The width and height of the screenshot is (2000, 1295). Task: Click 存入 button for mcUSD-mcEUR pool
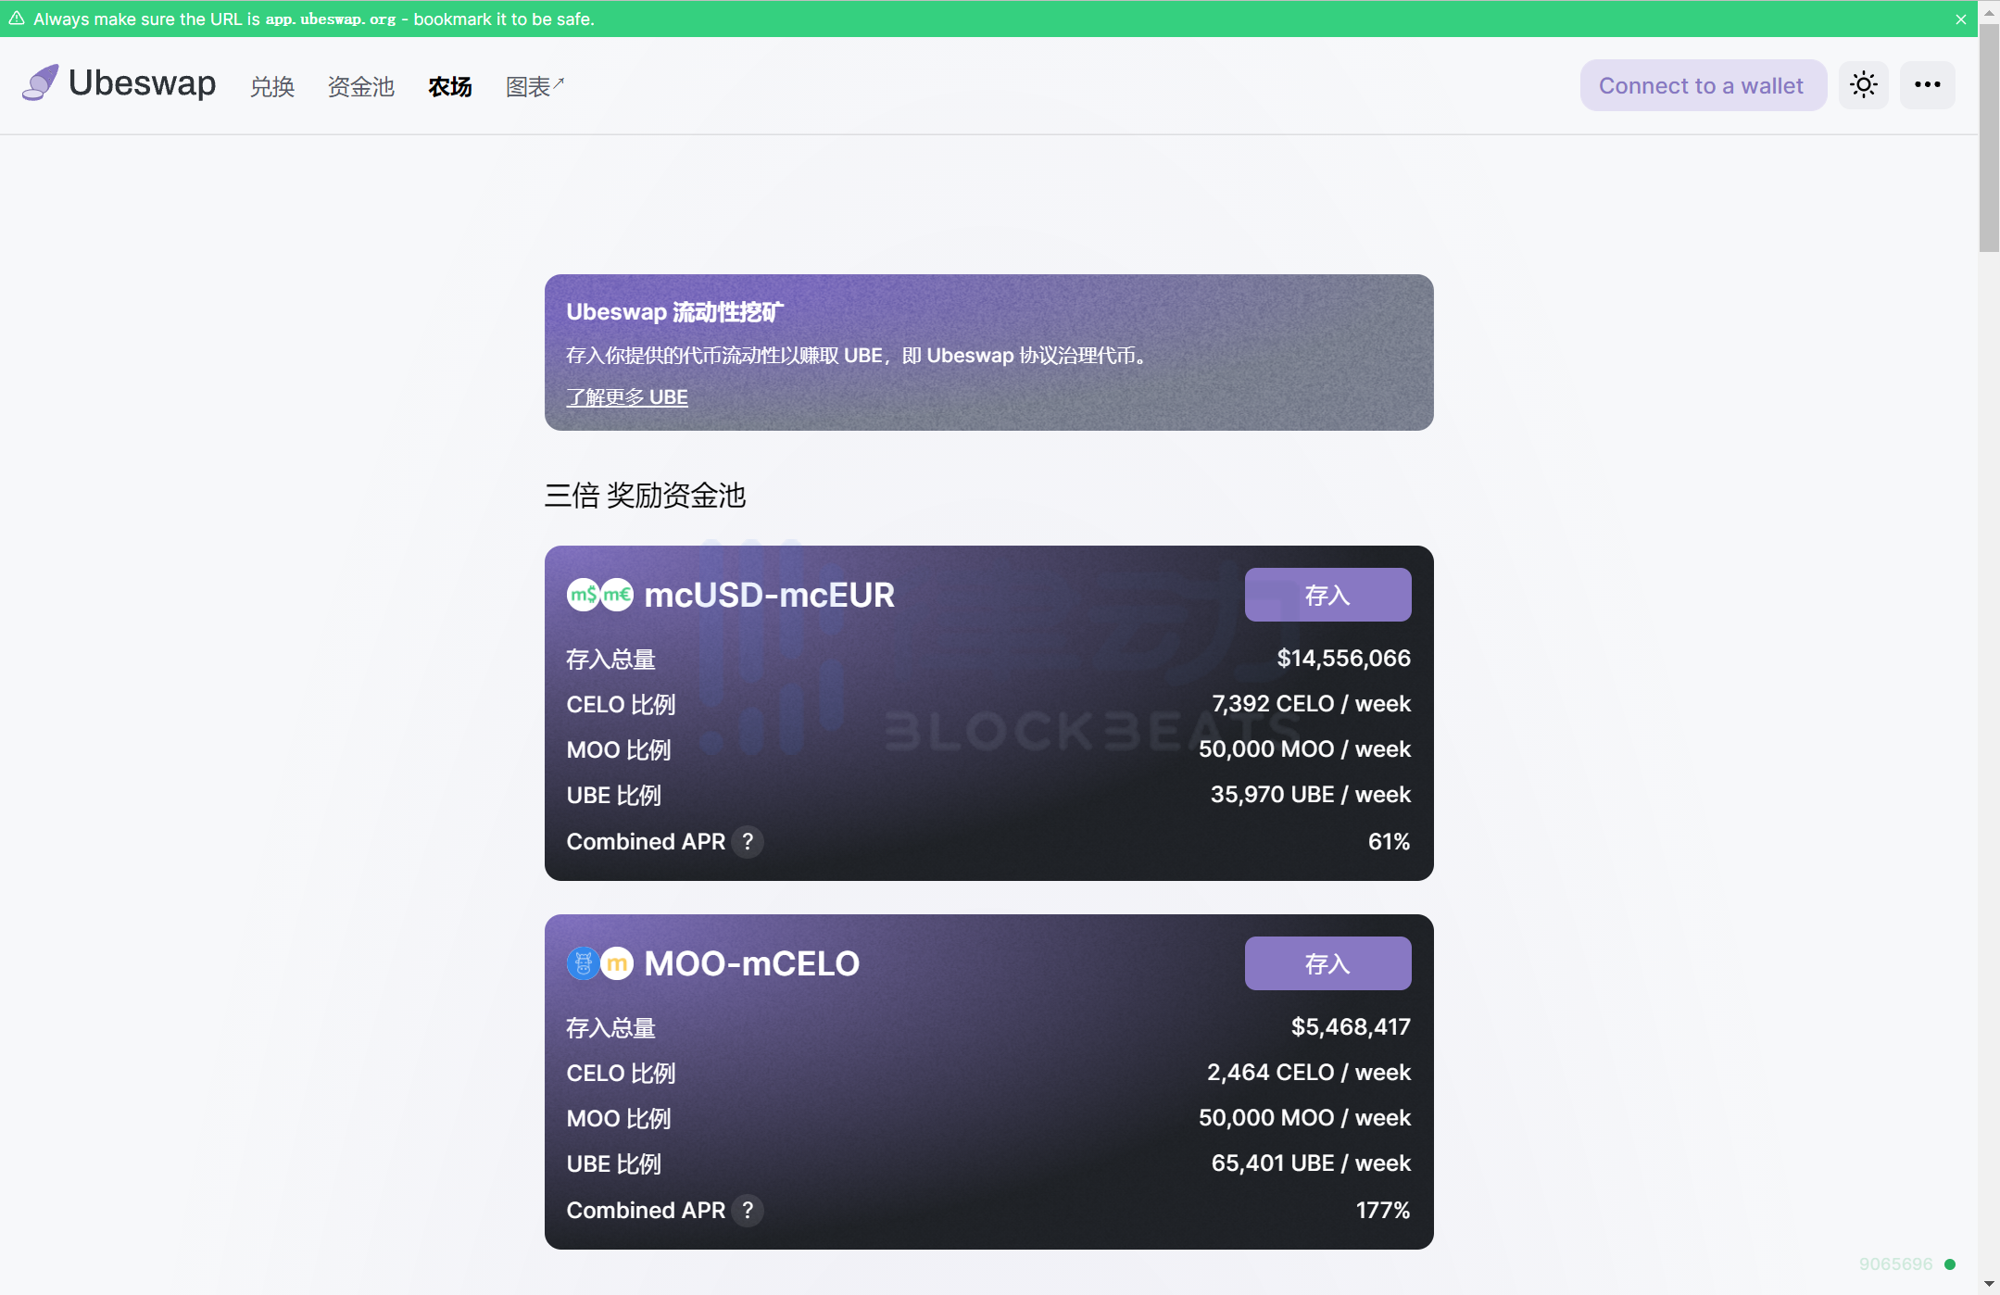click(x=1328, y=594)
